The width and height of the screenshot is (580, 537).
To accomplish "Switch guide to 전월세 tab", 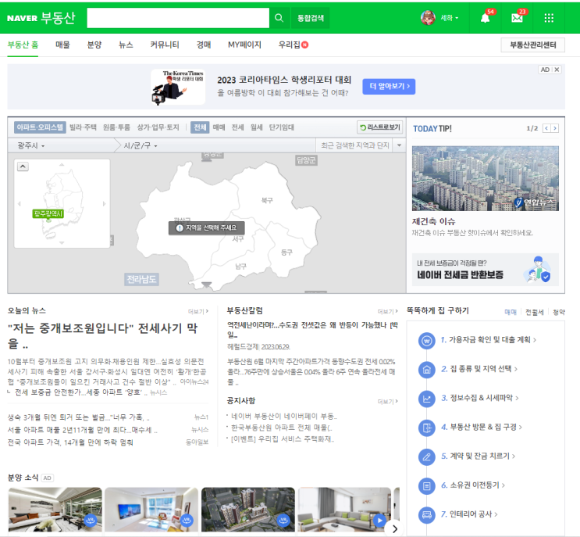I will (x=535, y=312).
